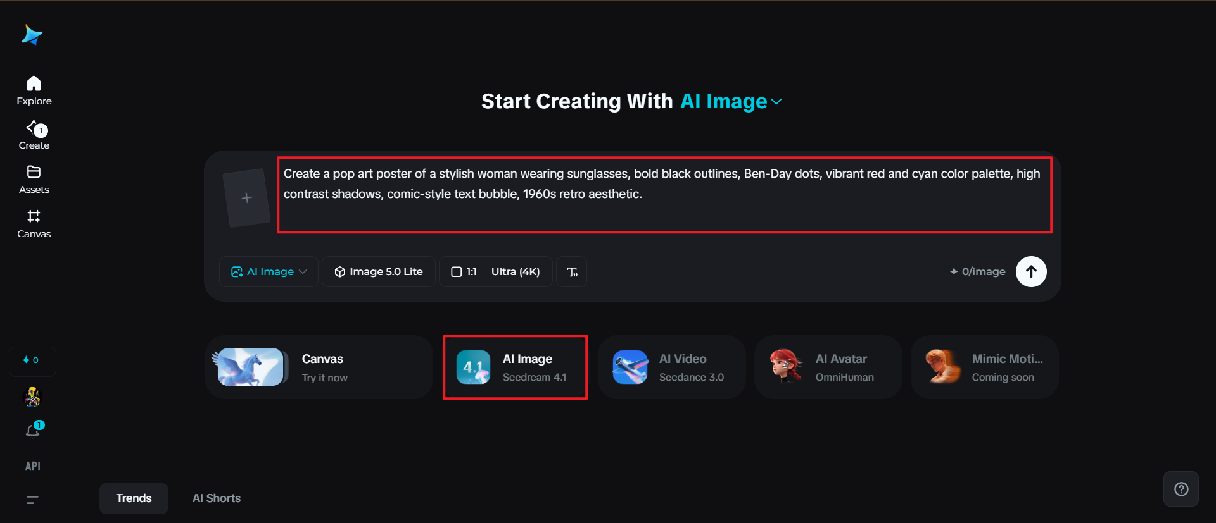Click the add reference image placeholder
Screen dimensions: 1216x523
247,198
